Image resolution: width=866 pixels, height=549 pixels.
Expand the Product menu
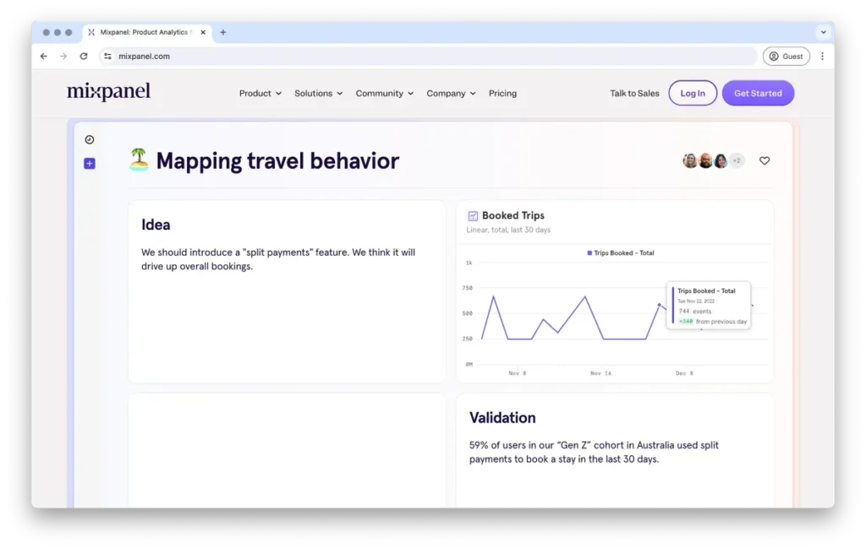point(260,93)
